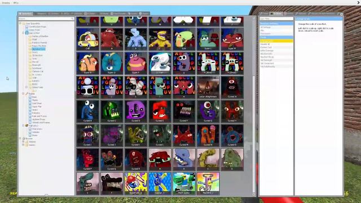
Task: Spawn the Cursed P character
Action: pos(88,159)
